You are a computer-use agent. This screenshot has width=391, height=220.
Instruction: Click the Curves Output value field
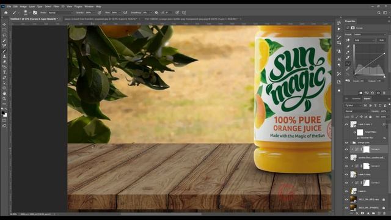[x=380, y=81]
